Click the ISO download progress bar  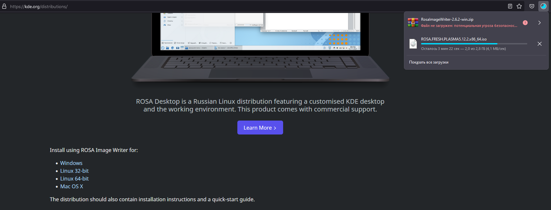[474, 44]
